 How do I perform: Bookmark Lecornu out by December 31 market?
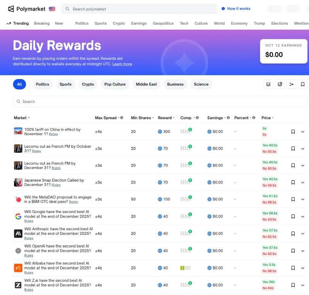[293, 165]
